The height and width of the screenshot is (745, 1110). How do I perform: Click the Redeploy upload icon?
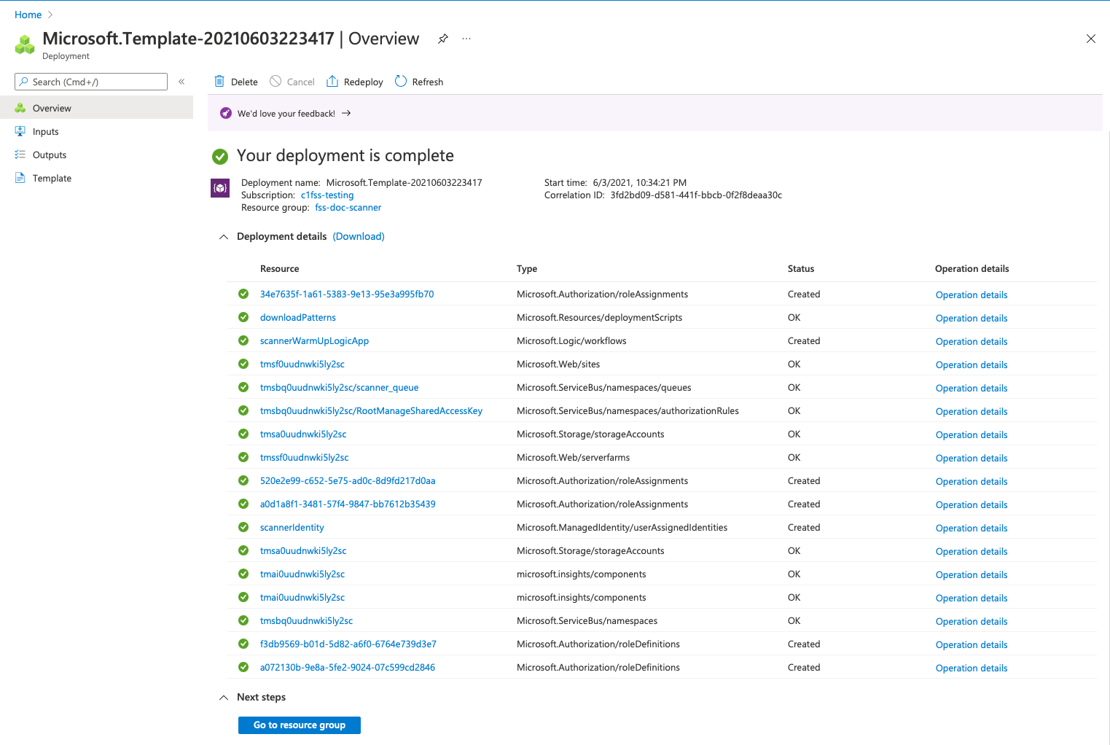pos(332,82)
